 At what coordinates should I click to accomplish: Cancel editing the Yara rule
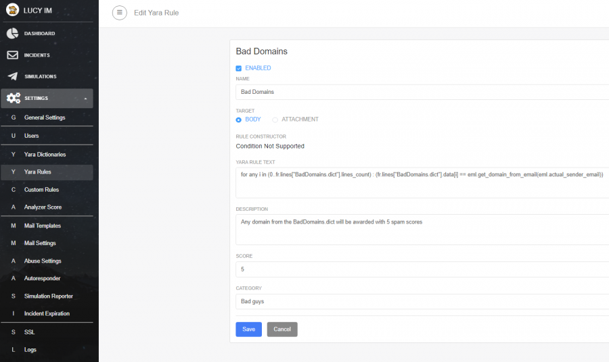282,329
